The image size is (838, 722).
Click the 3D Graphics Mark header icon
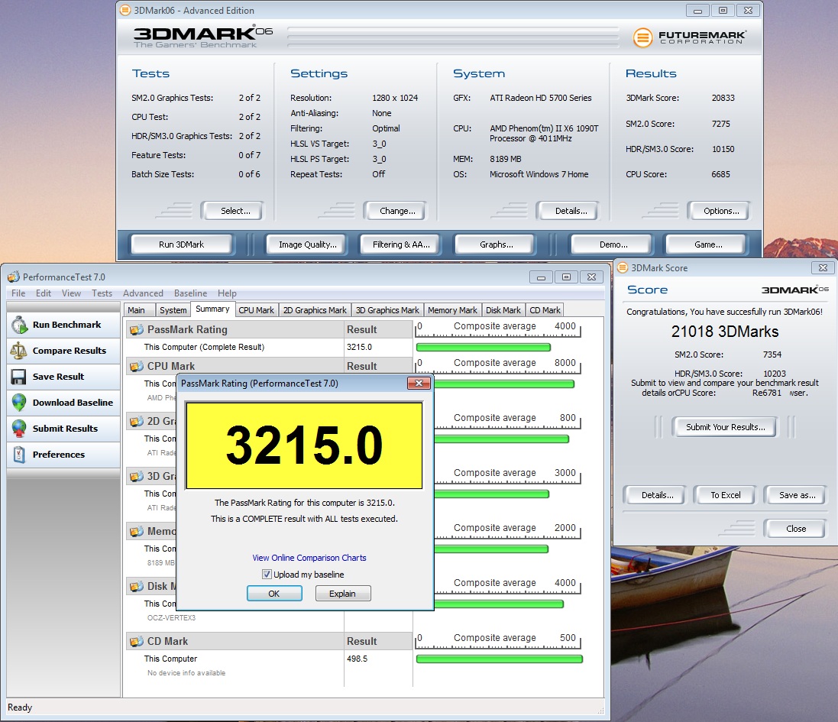point(137,476)
